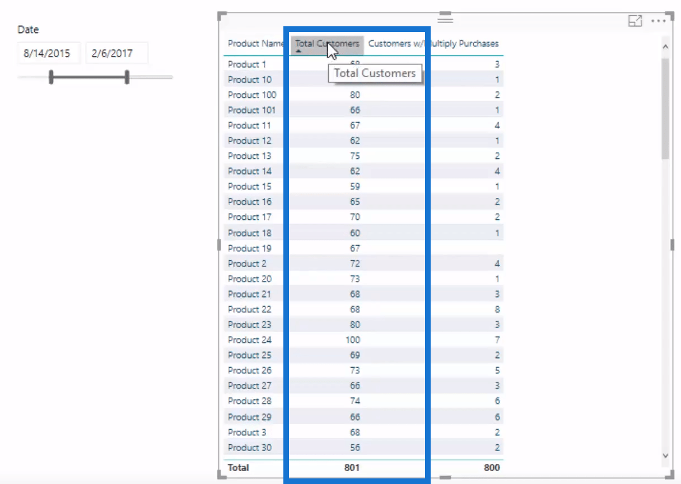Screen dimensions: 681x484
Task: Select the Product 30 row label
Action: [250, 448]
